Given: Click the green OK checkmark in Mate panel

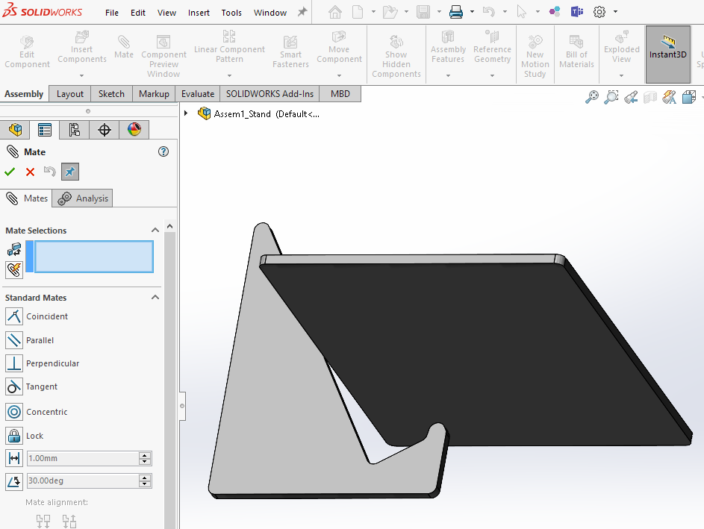Looking at the screenshot, I should click(10, 172).
